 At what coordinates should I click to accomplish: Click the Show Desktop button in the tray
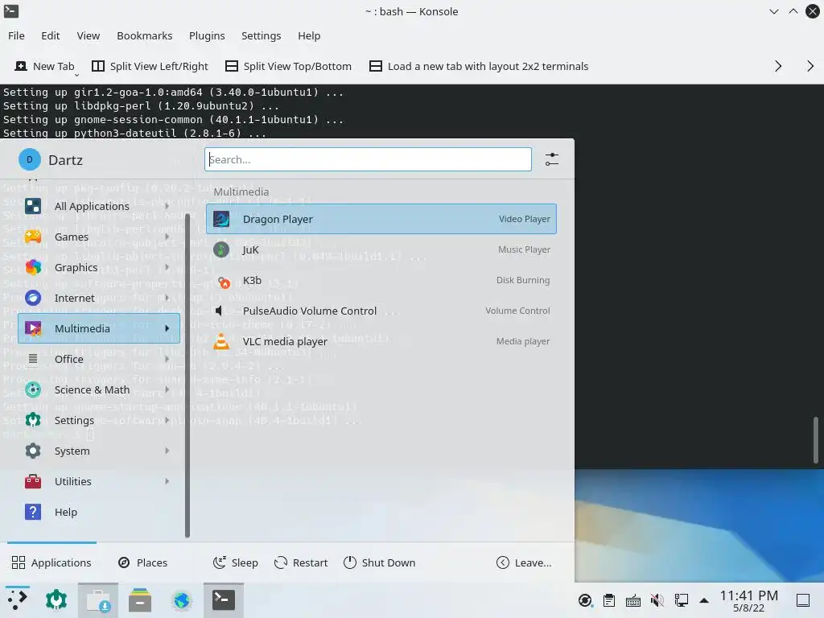(x=803, y=600)
